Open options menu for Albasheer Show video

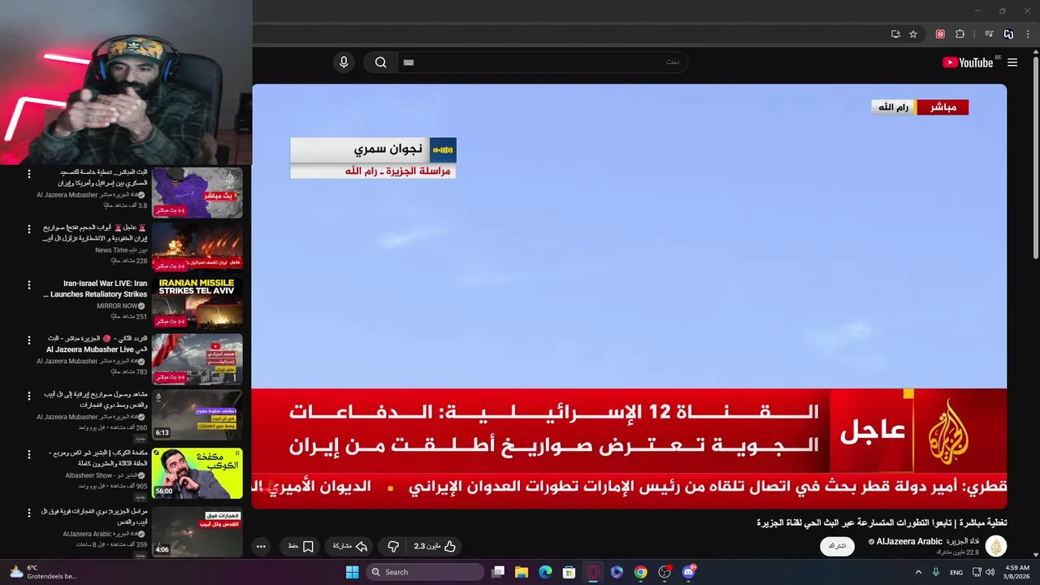(29, 454)
